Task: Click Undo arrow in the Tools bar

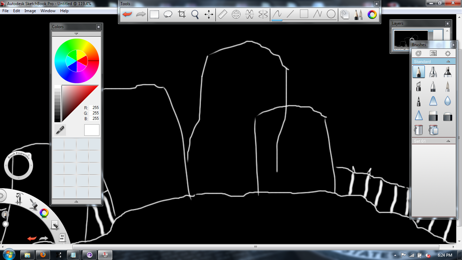Action: [127, 14]
